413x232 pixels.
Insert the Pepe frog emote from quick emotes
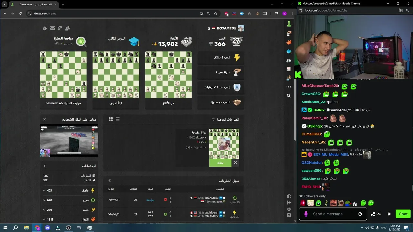click(x=348, y=203)
